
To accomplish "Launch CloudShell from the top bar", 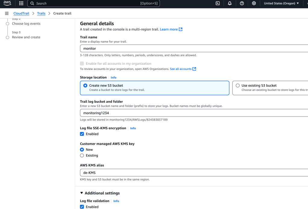I will [218, 3].
